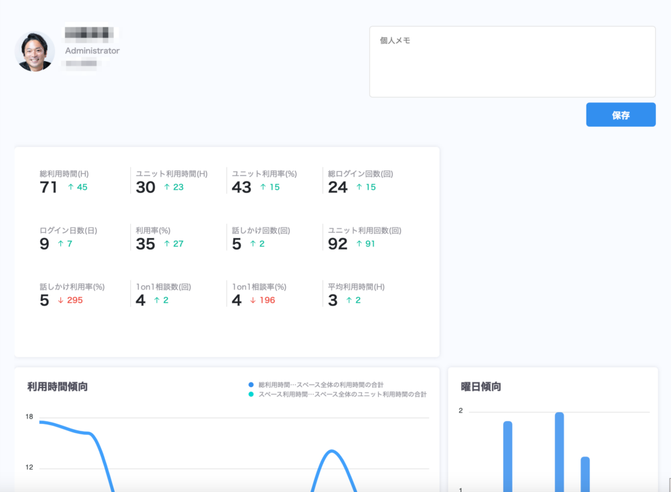Image resolution: width=671 pixels, height=492 pixels.
Task: Select the up arrow beside ユニット利用回数
Action: click(359, 244)
